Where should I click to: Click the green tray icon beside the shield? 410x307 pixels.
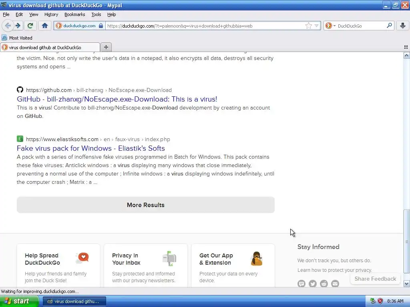pyautogui.click(x=373, y=301)
